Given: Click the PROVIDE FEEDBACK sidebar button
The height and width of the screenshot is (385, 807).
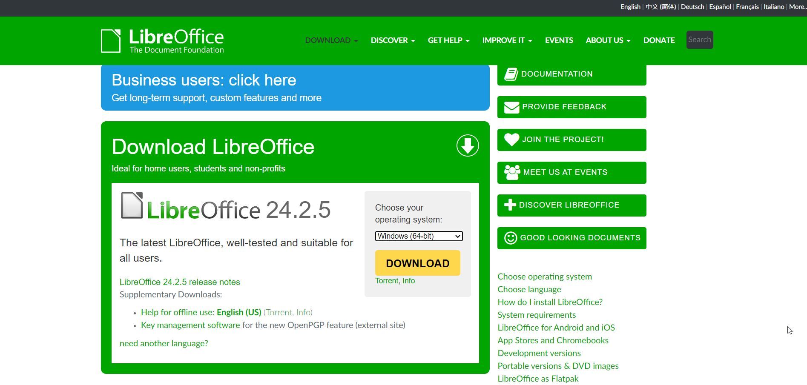Looking at the screenshot, I should pos(572,107).
